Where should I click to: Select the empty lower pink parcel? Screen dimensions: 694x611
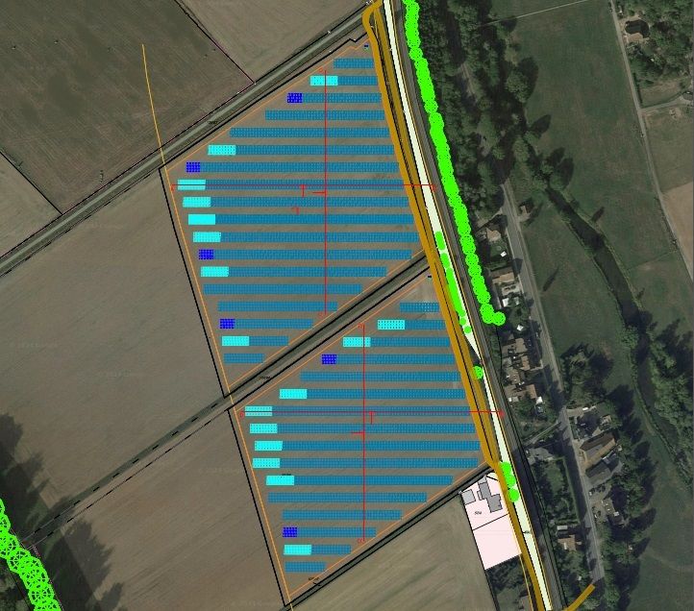coord(497,542)
